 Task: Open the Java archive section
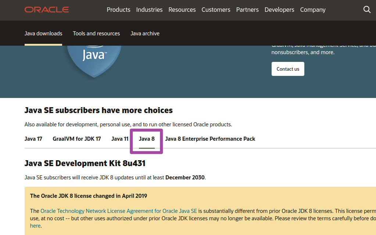[145, 34]
